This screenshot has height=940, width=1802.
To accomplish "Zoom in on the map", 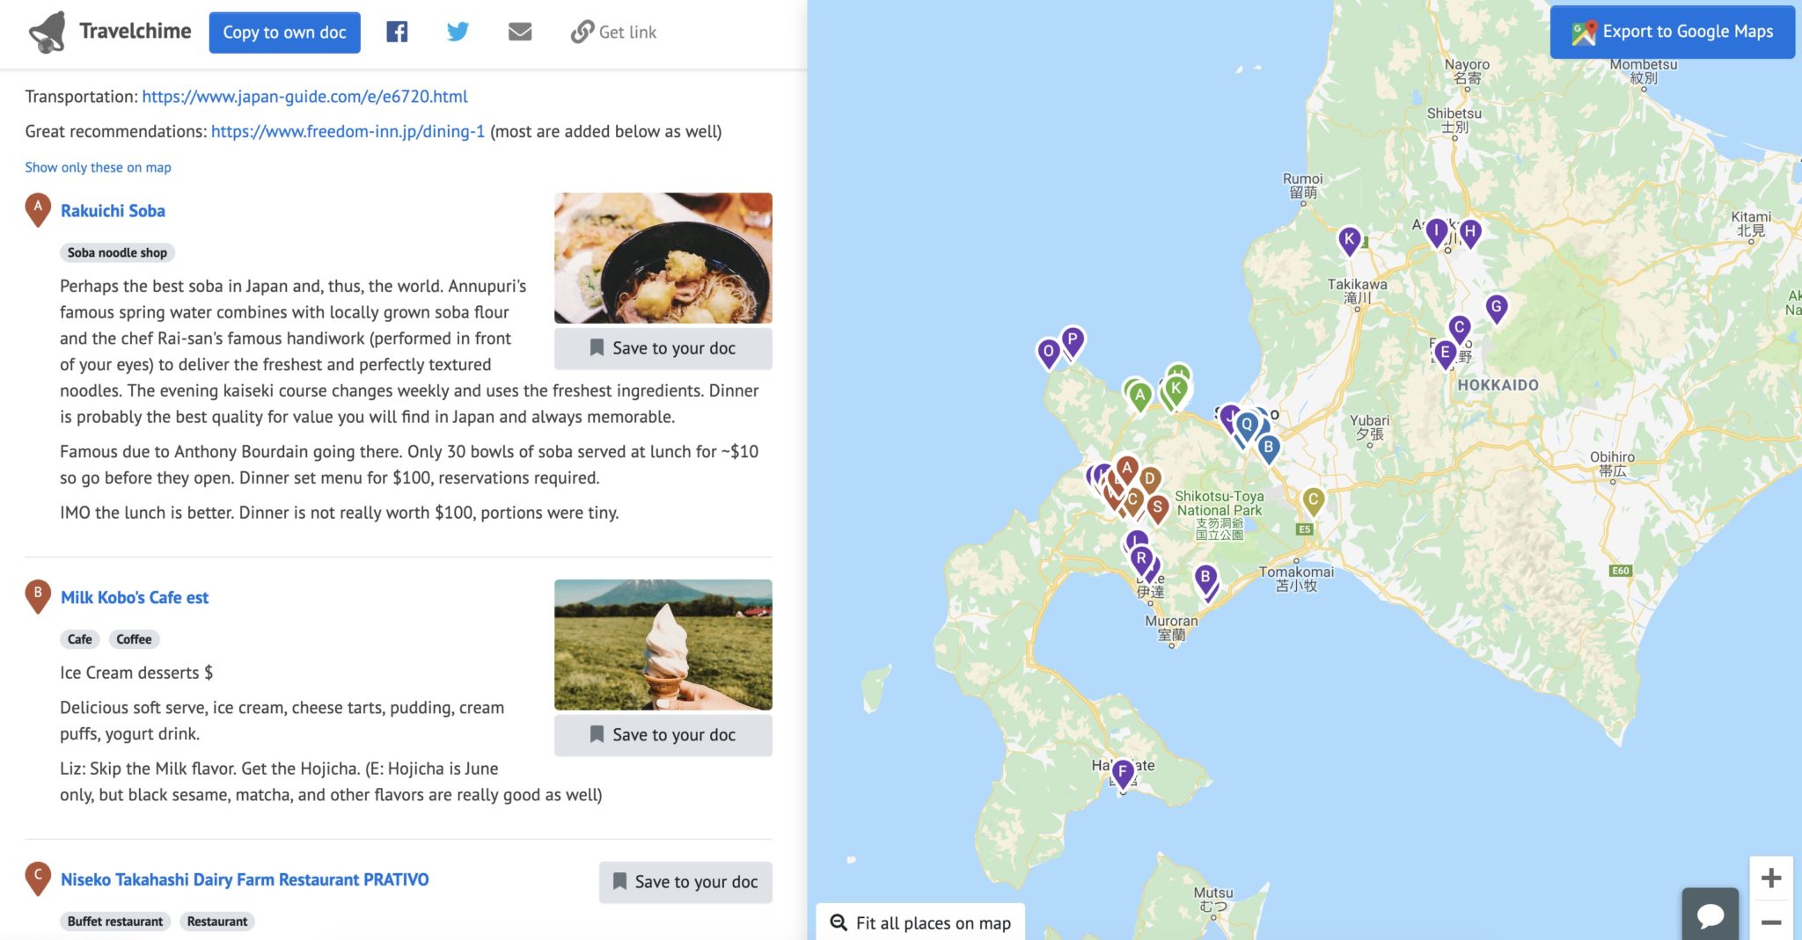I will [1770, 878].
